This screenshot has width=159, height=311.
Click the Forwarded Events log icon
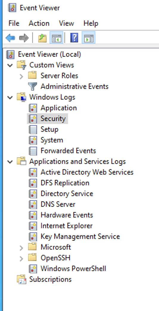(33, 151)
